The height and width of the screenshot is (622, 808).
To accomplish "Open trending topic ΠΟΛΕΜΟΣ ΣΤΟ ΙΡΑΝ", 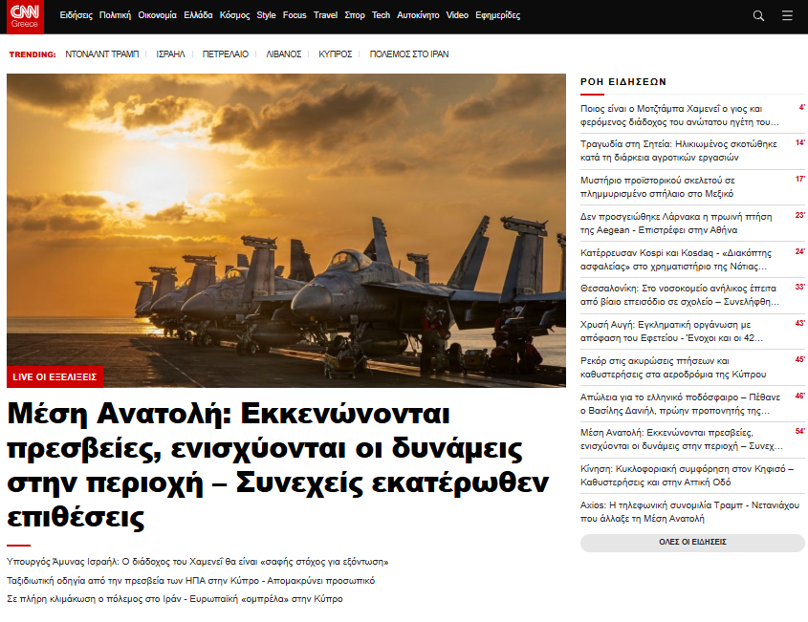I will pyautogui.click(x=409, y=54).
